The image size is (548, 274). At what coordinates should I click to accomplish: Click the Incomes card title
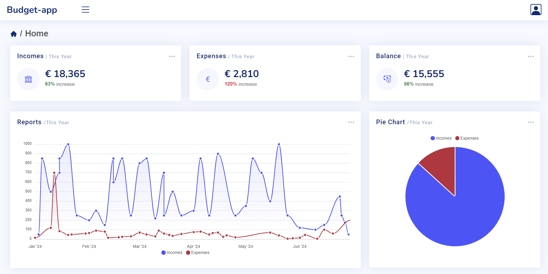(30, 56)
